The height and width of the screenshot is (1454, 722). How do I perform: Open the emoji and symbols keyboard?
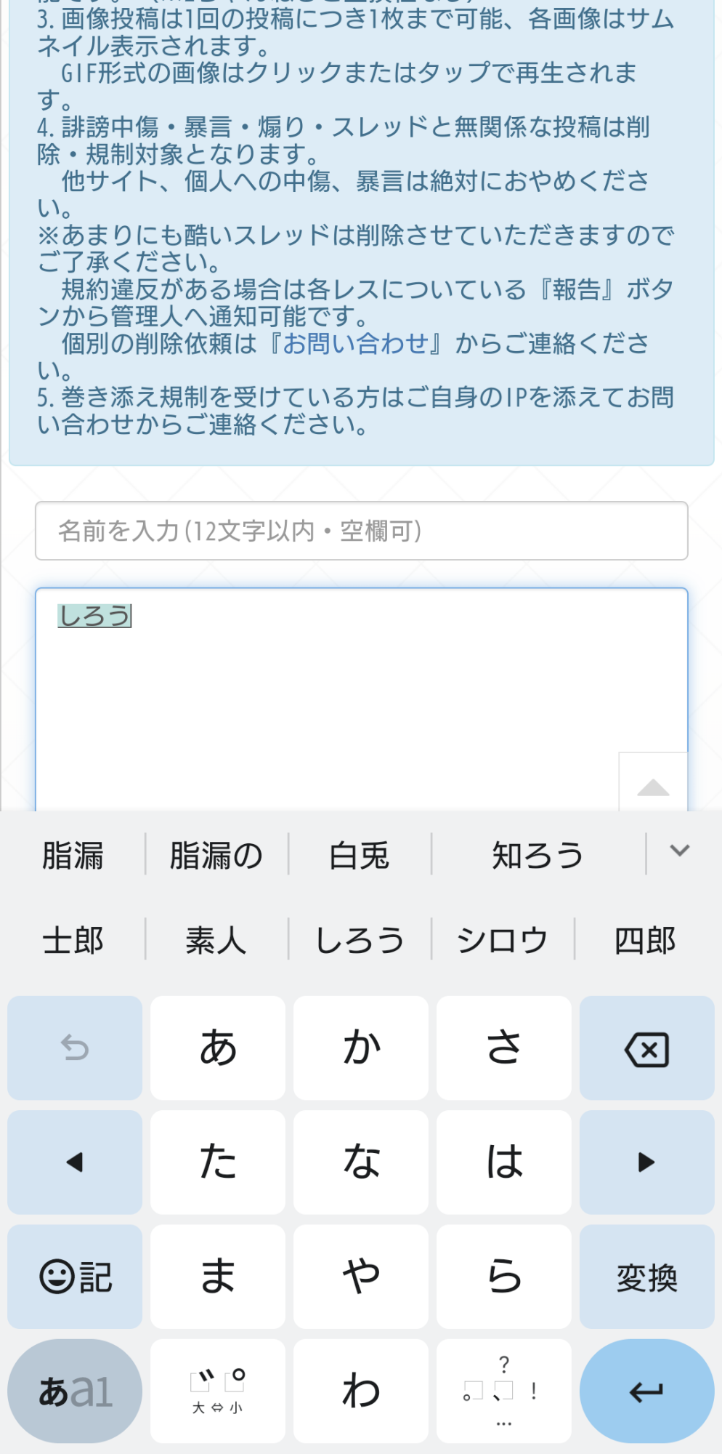point(75,1277)
